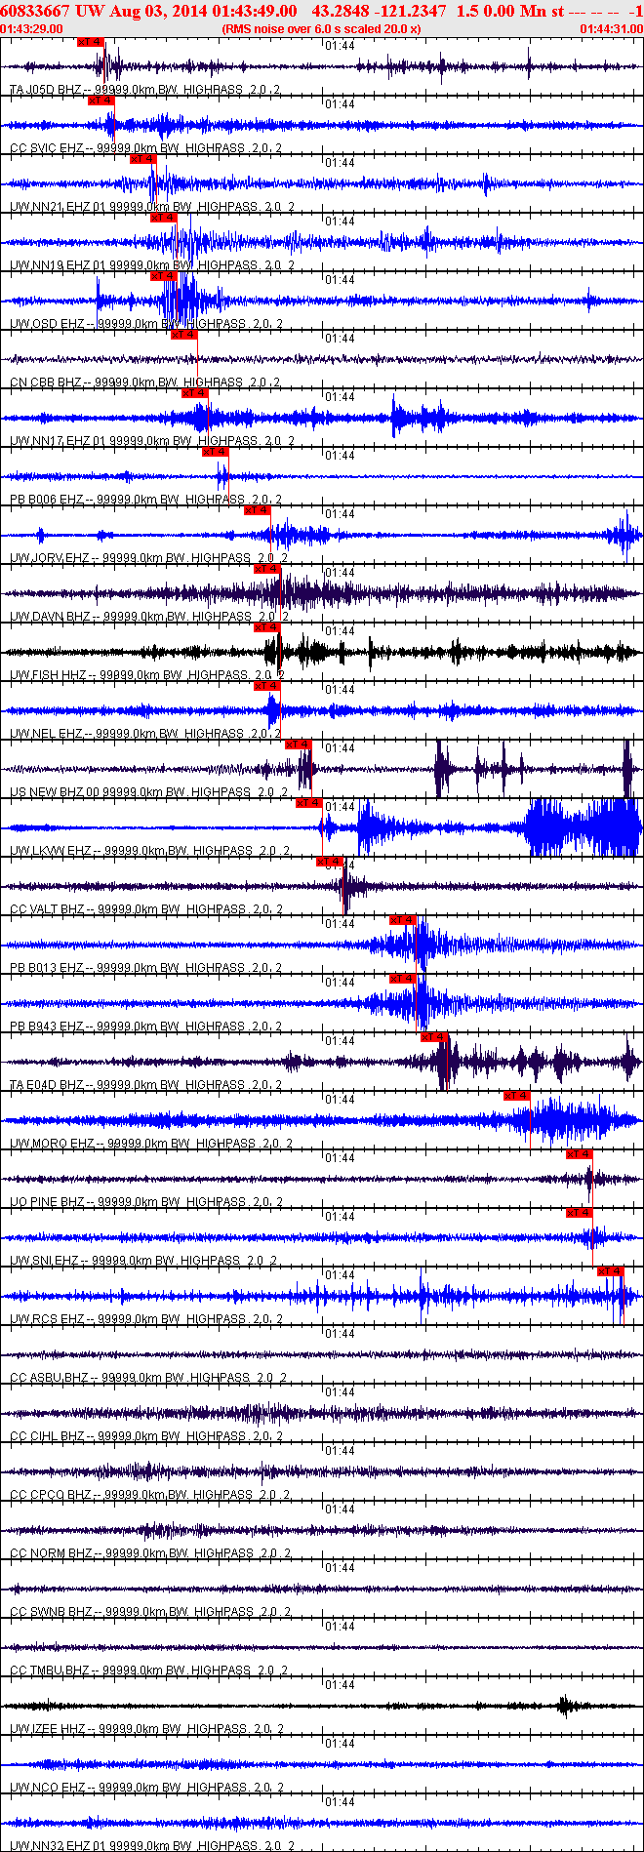644x1852 pixels.
Task: Select the red pick marker on UW JORV trace
Action: (257, 510)
